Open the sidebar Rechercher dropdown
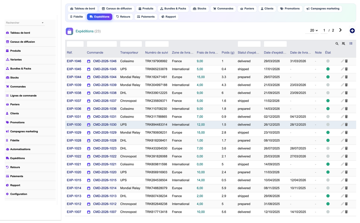360x223 pixels. 25,23
